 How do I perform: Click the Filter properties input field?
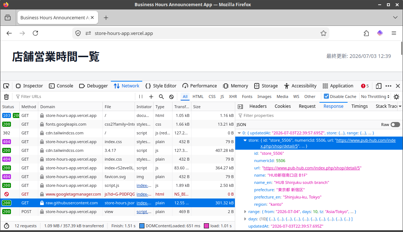click(319, 116)
